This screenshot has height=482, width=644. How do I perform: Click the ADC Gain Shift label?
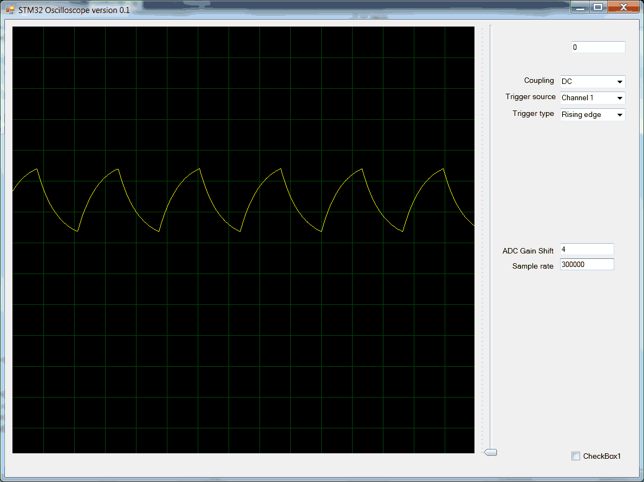pos(528,251)
